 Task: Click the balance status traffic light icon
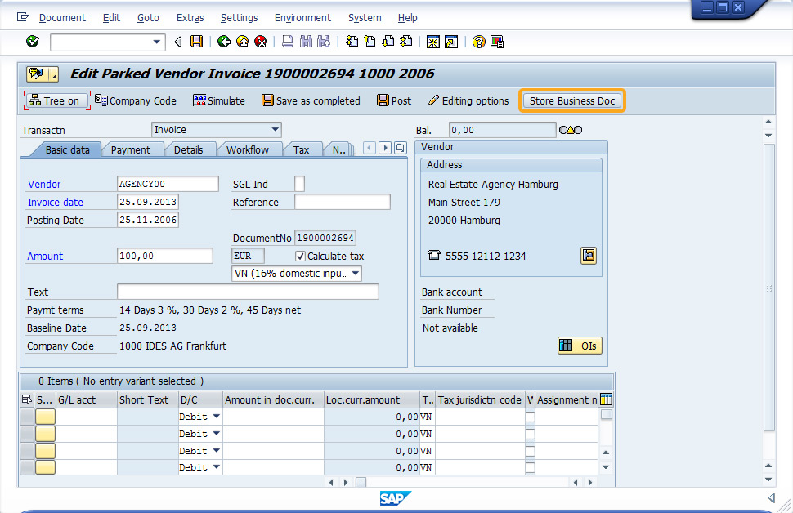(x=571, y=130)
